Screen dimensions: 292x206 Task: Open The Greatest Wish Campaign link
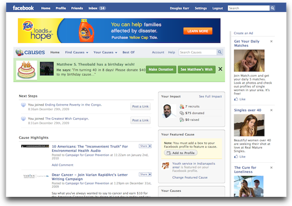pos(67,118)
